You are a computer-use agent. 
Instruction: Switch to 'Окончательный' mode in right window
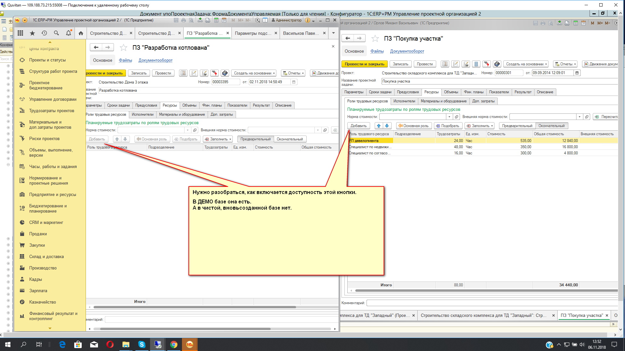[551, 126]
